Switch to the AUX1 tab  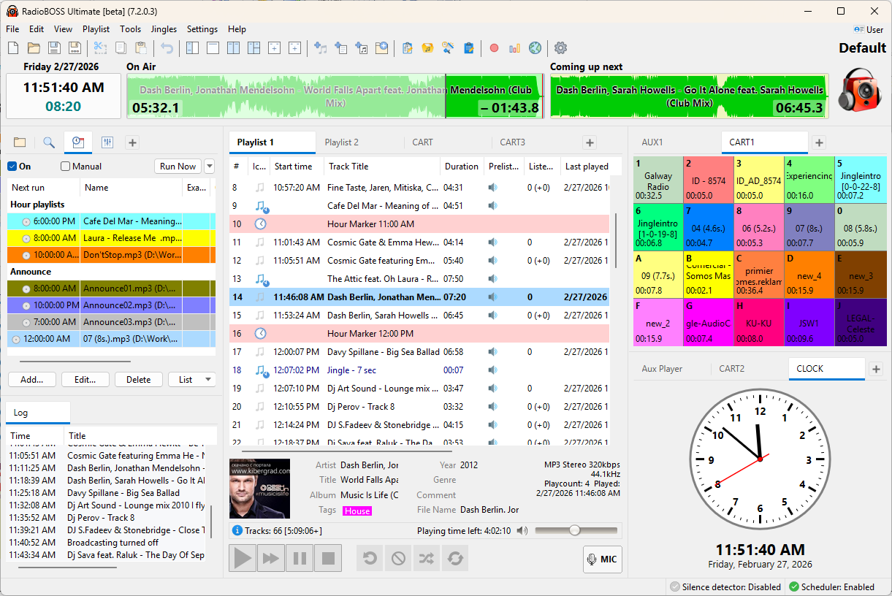pos(652,142)
